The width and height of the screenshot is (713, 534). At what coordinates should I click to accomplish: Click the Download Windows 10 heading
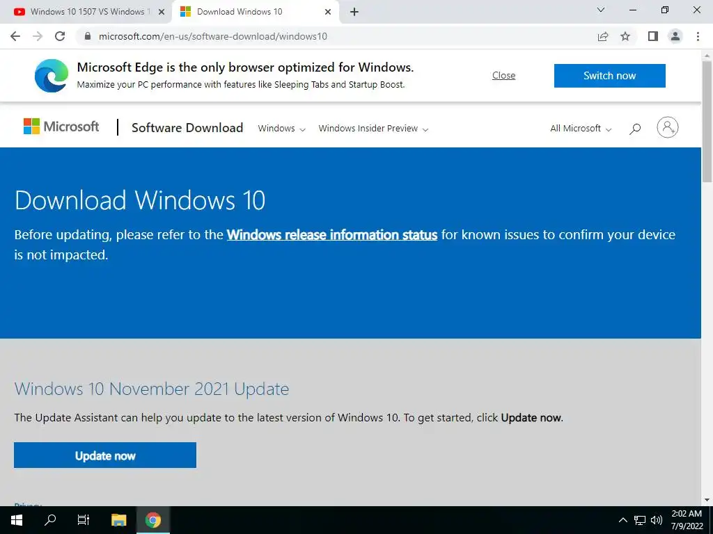pos(139,200)
